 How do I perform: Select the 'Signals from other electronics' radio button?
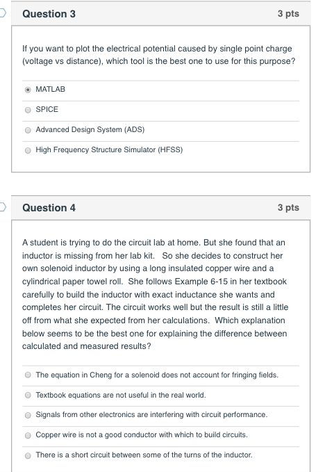[x=28, y=415]
